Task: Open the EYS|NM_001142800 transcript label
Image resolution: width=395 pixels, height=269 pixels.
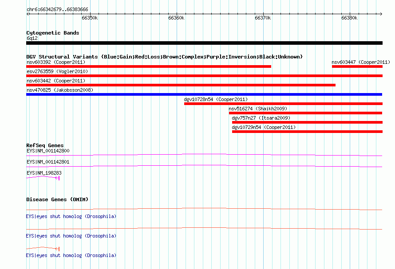Action: (48, 151)
